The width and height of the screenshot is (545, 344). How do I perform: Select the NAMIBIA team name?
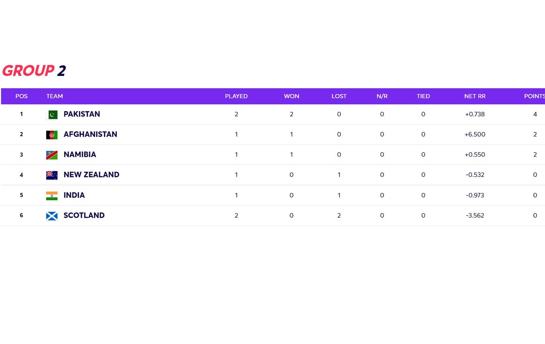(80, 155)
